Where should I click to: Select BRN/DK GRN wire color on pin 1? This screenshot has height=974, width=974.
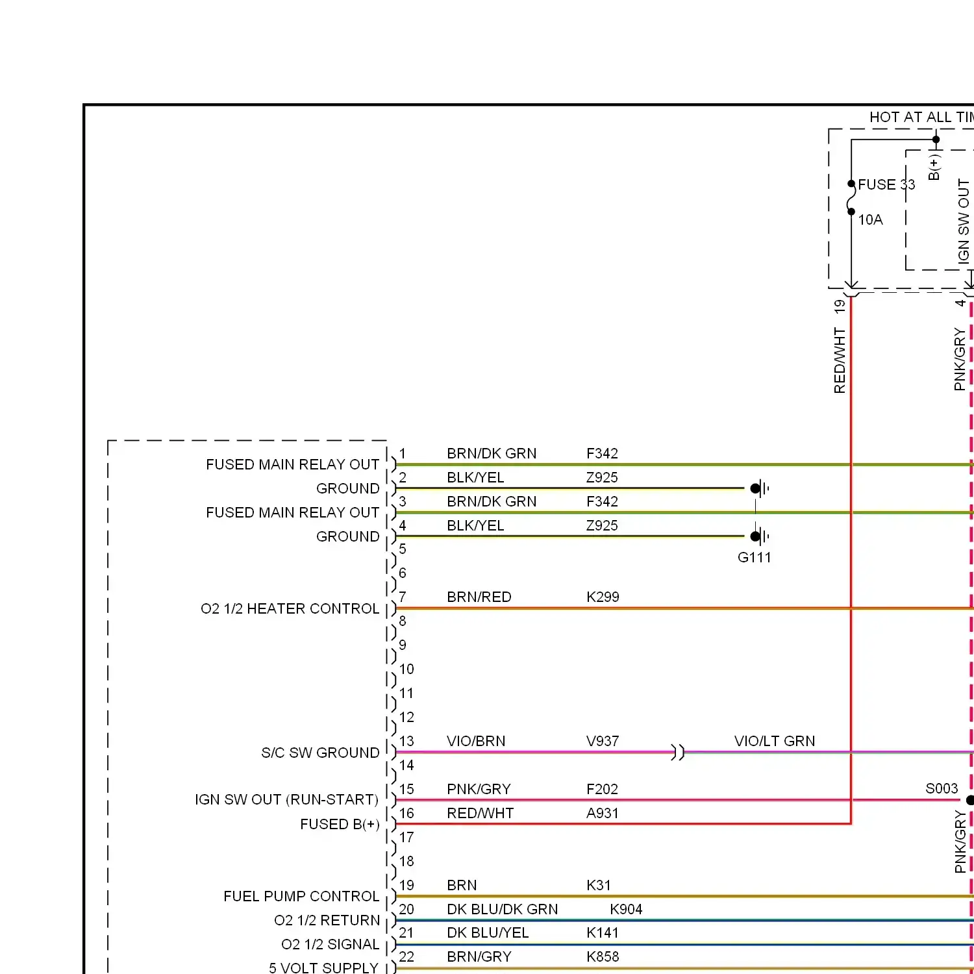click(x=492, y=453)
